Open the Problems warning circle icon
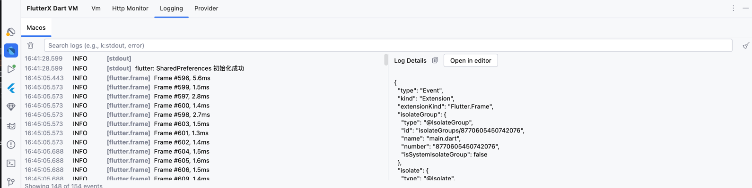 coord(11,145)
